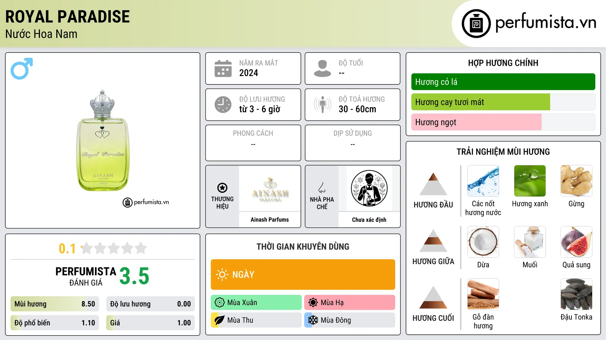606x340 pixels.
Task: Click the sun icon in the NGÀY bar
Action: pos(222,274)
